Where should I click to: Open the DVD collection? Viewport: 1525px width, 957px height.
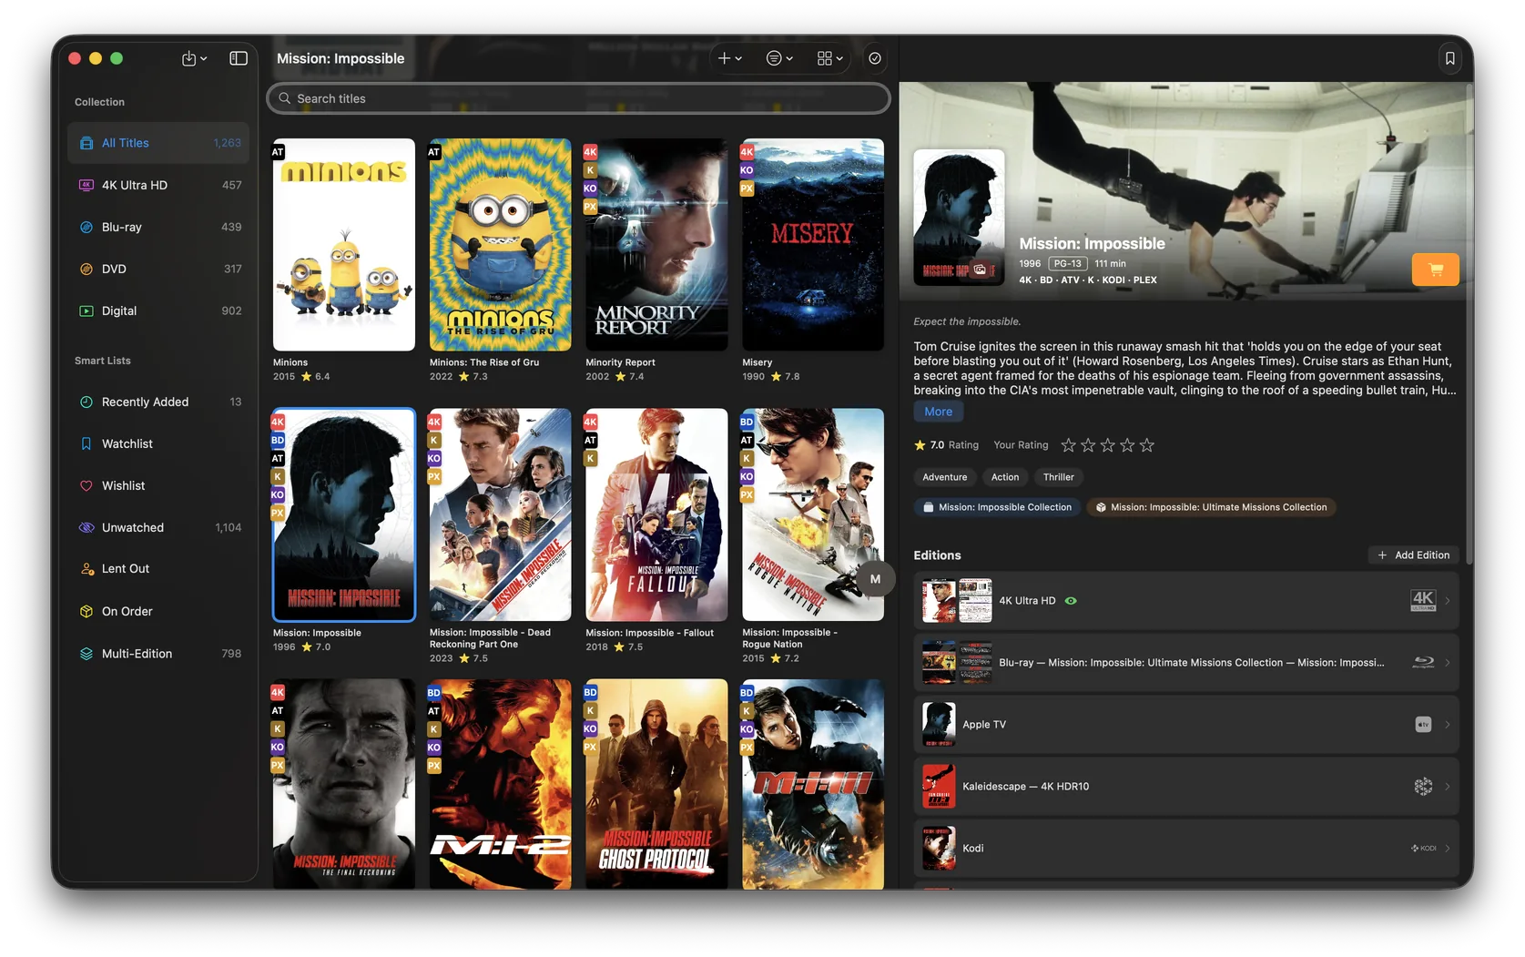tap(158, 269)
